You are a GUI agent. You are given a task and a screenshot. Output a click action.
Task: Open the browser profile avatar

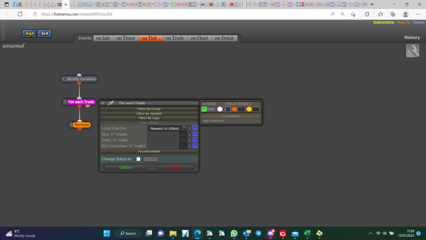coord(405,14)
